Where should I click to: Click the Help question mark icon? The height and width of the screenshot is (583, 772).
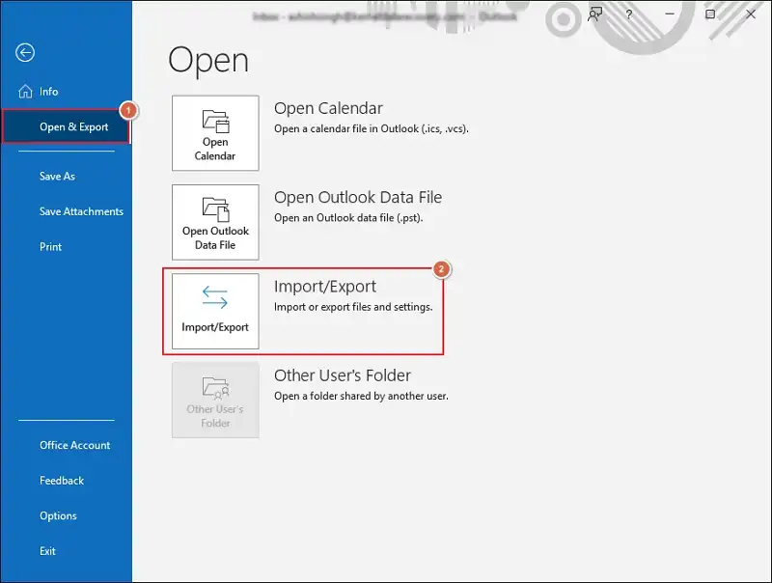click(629, 14)
